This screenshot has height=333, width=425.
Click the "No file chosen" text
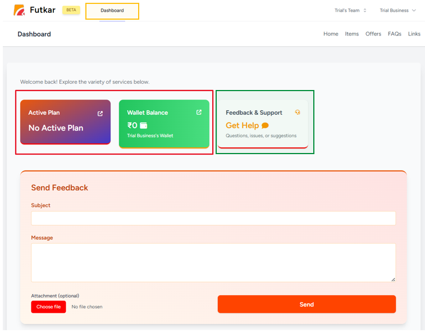[87, 307]
